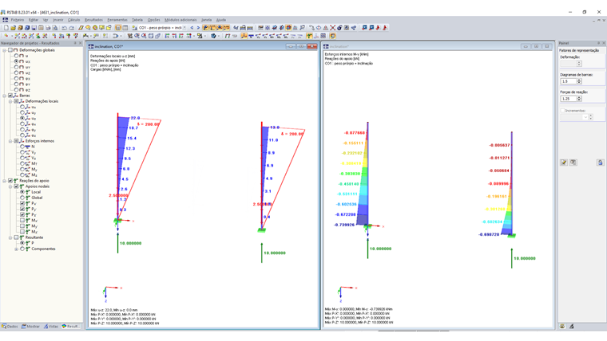Viewport: 607px width, 341px height.
Task: Switch to the Vistas navigator tab
Action: click(51, 327)
